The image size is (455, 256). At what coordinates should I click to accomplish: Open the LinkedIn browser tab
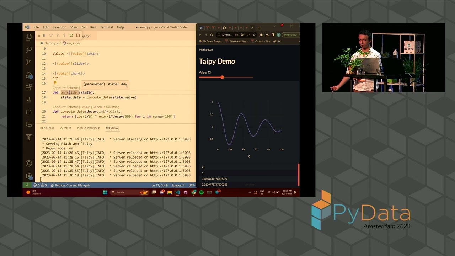(201, 28)
